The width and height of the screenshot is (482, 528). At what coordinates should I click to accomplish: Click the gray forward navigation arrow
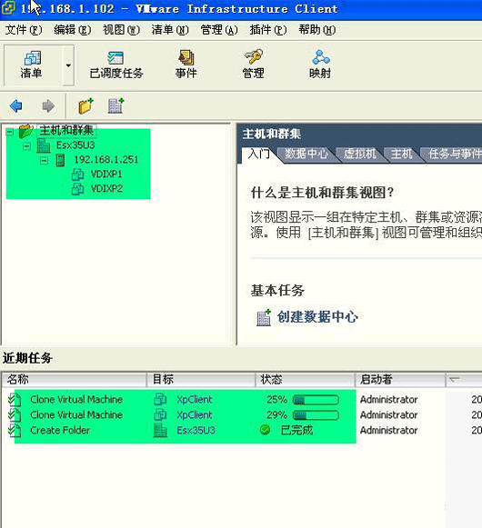(48, 106)
